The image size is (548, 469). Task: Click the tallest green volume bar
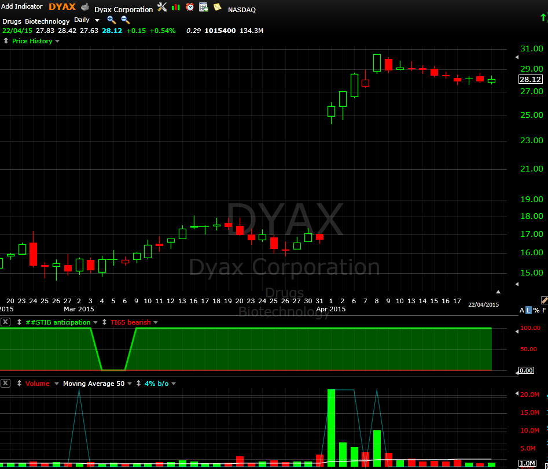coord(331,428)
